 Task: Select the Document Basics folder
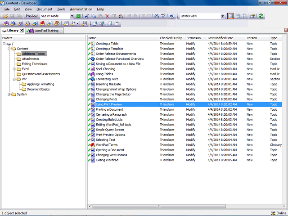pos(38,89)
